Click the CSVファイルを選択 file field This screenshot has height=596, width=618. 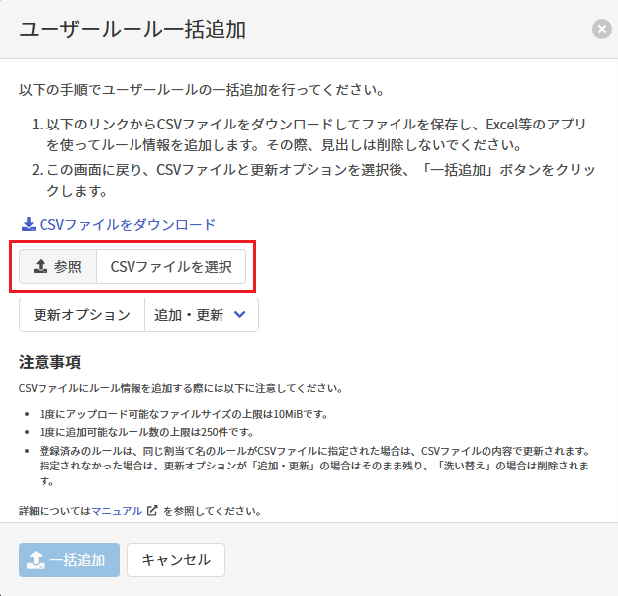coord(171,266)
